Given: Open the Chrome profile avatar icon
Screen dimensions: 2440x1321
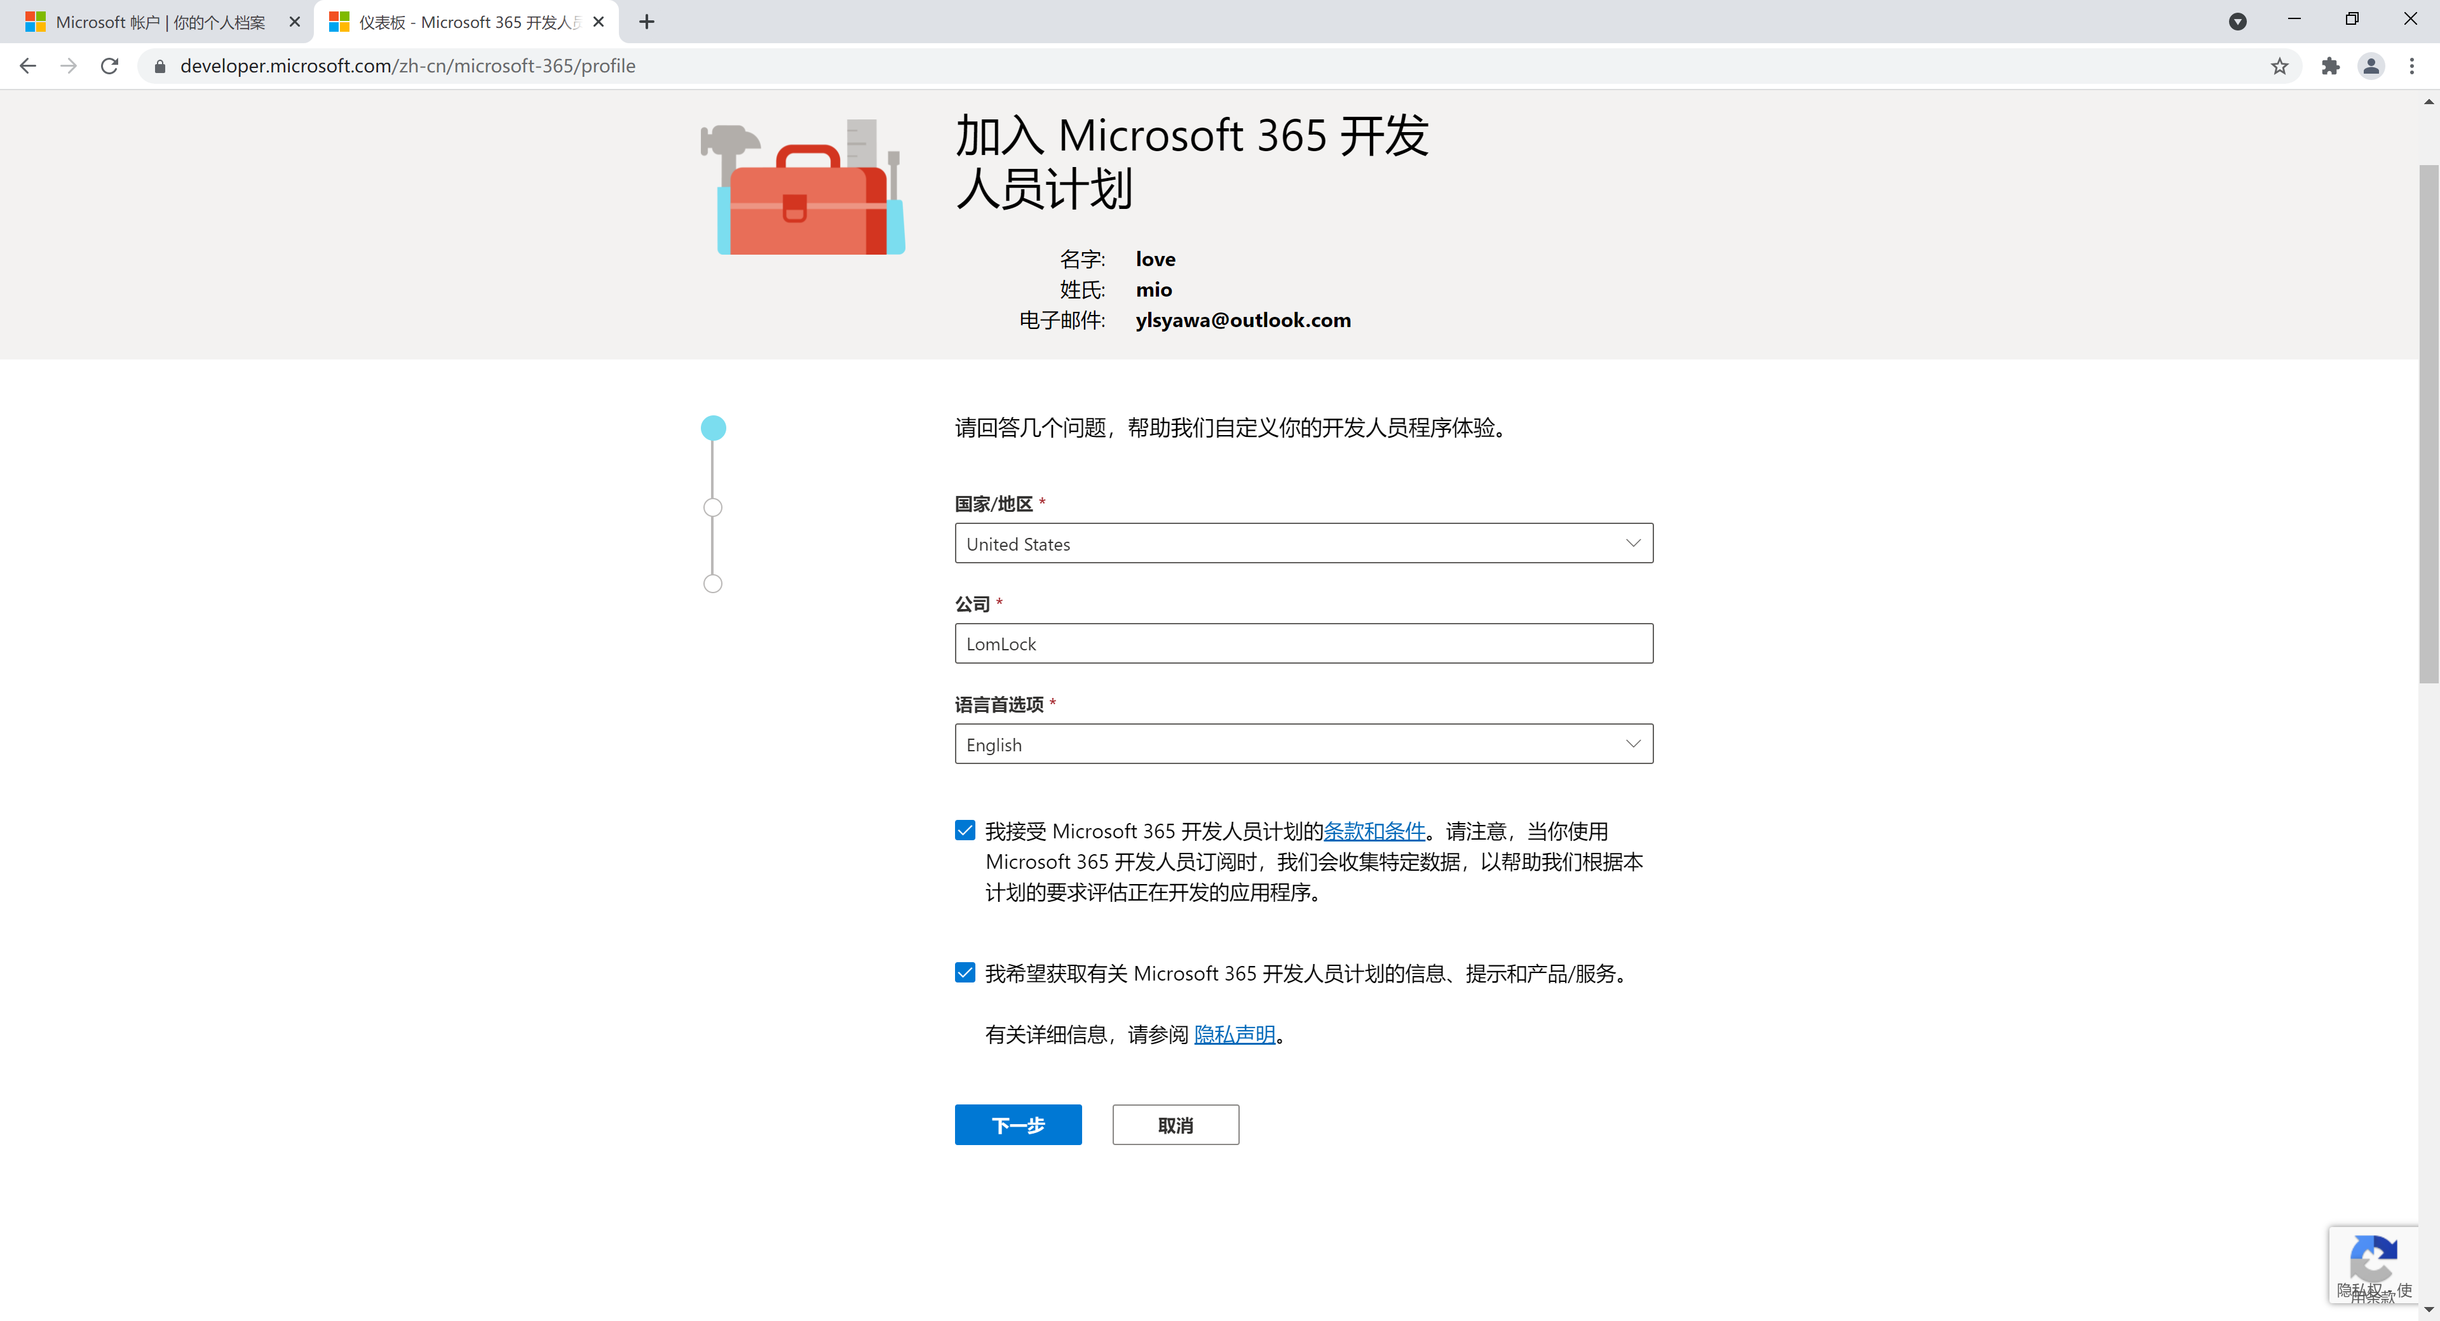Looking at the screenshot, I should 2371,65.
